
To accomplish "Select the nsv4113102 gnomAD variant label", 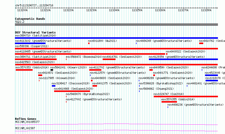I will point(43,41).
